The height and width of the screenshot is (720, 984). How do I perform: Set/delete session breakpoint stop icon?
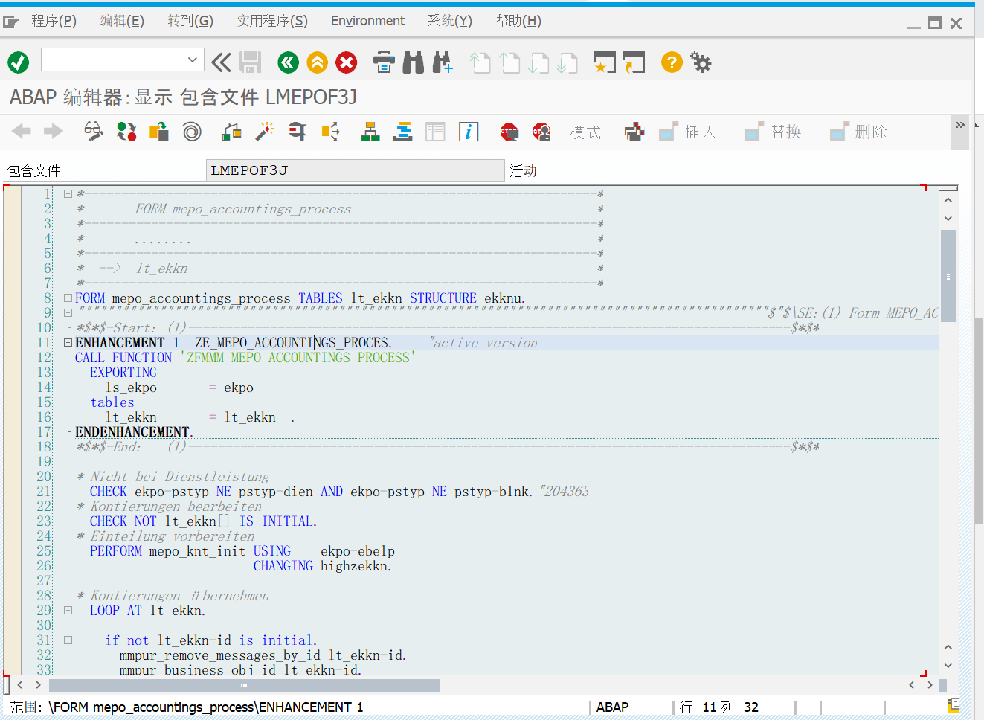(x=509, y=132)
